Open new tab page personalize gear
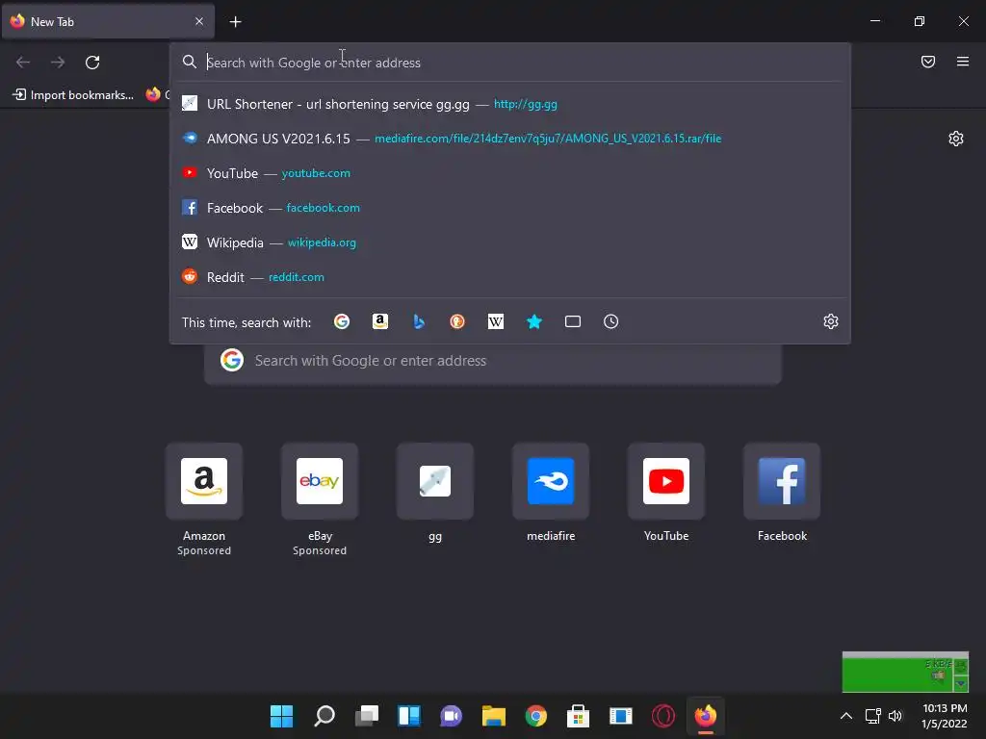 [x=956, y=139]
